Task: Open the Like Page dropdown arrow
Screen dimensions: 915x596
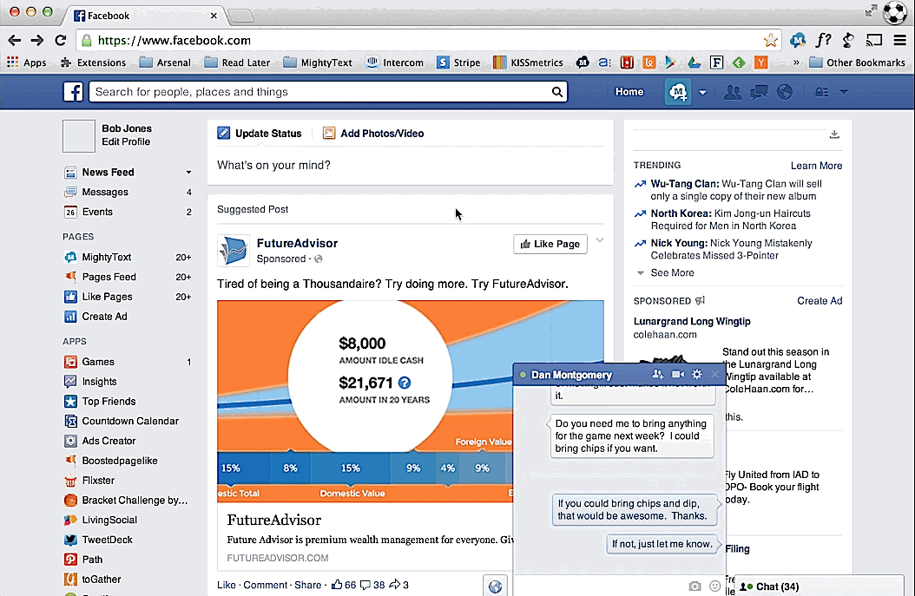Action: tap(599, 242)
